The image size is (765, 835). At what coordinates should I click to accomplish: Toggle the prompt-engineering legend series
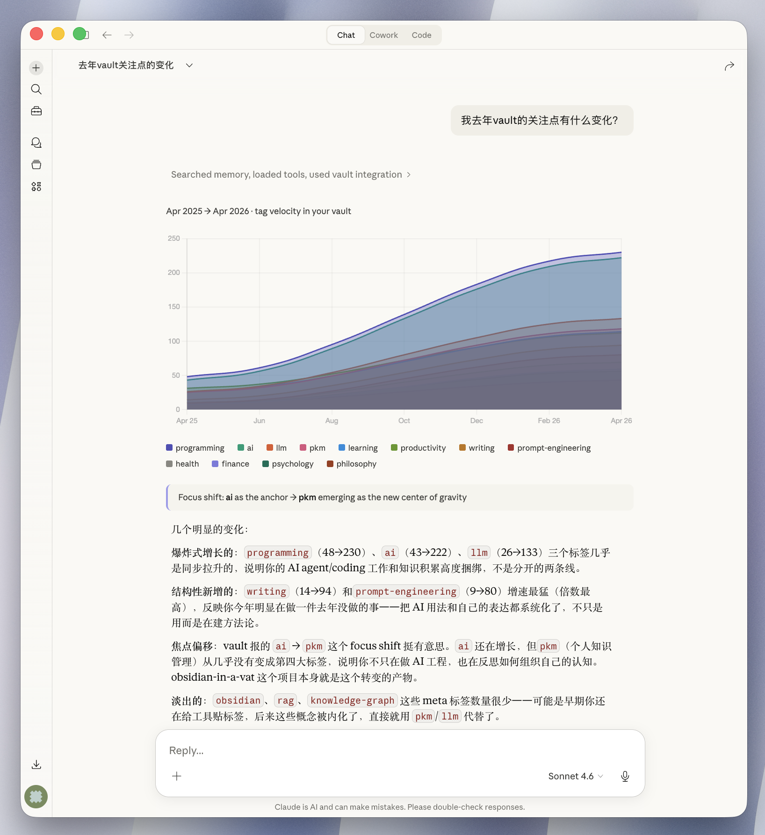pyautogui.click(x=549, y=448)
